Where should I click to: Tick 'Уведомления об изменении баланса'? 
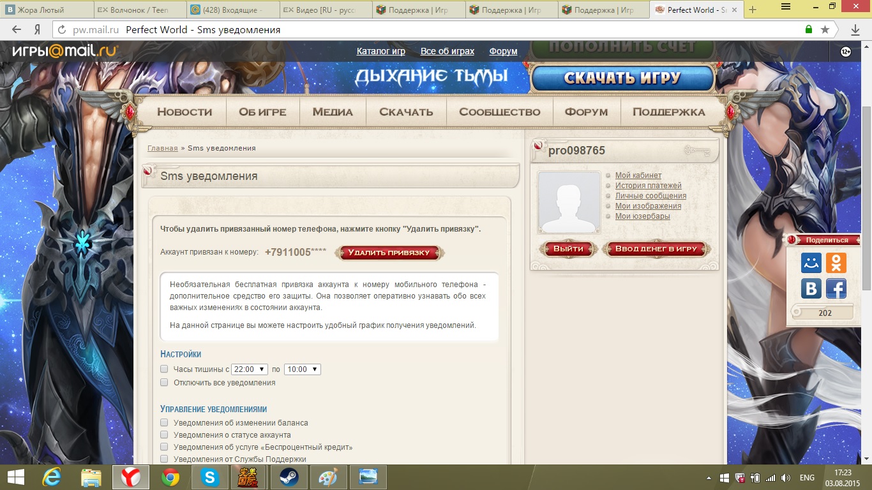(x=164, y=422)
